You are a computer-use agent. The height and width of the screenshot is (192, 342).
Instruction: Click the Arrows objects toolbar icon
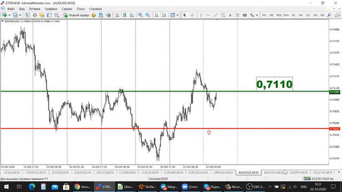(x=252, y=15)
